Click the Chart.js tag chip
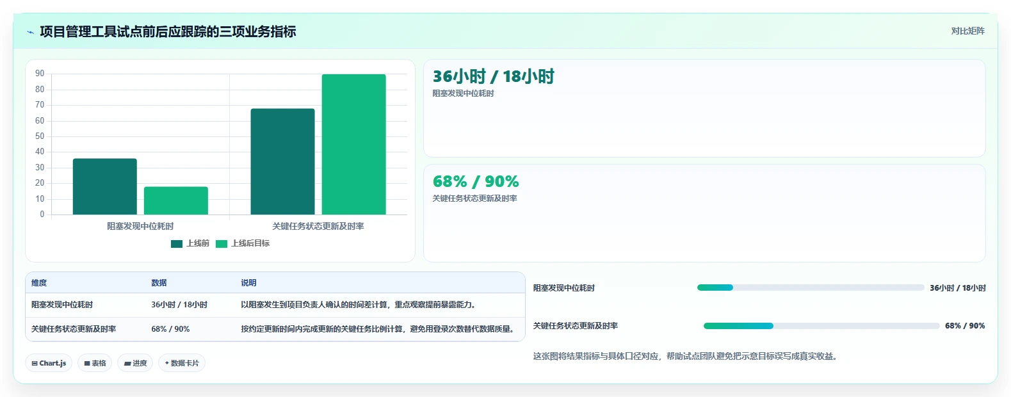Image resolution: width=1011 pixels, height=397 pixels. pyautogui.click(x=49, y=363)
